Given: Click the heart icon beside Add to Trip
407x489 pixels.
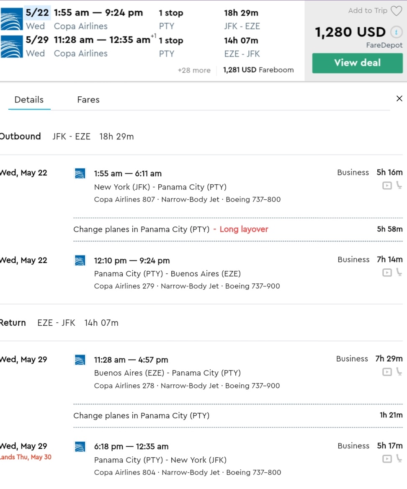Looking at the screenshot, I should point(396,11).
